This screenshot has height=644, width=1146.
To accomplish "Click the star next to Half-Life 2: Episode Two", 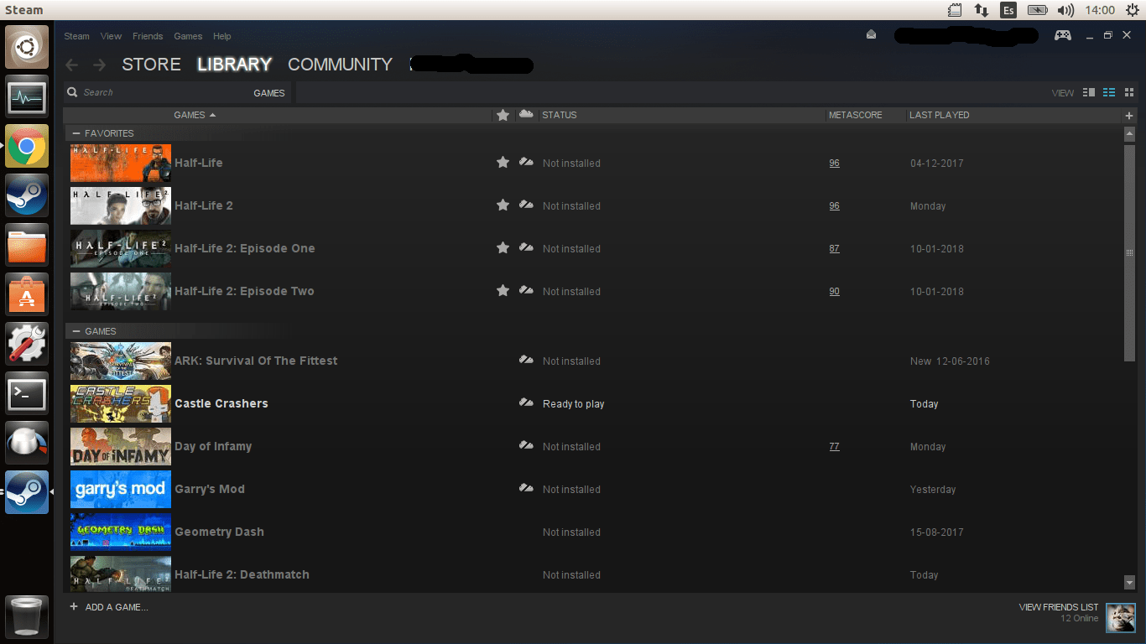I will [503, 291].
